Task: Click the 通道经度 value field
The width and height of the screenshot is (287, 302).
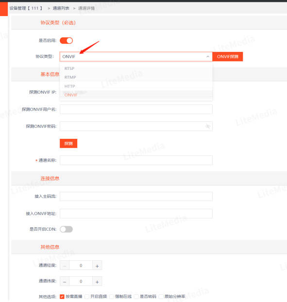Action: point(81,266)
